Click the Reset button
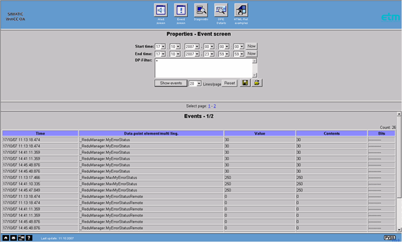Viewport: 402px width, 242px height. click(x=230, y=83)
